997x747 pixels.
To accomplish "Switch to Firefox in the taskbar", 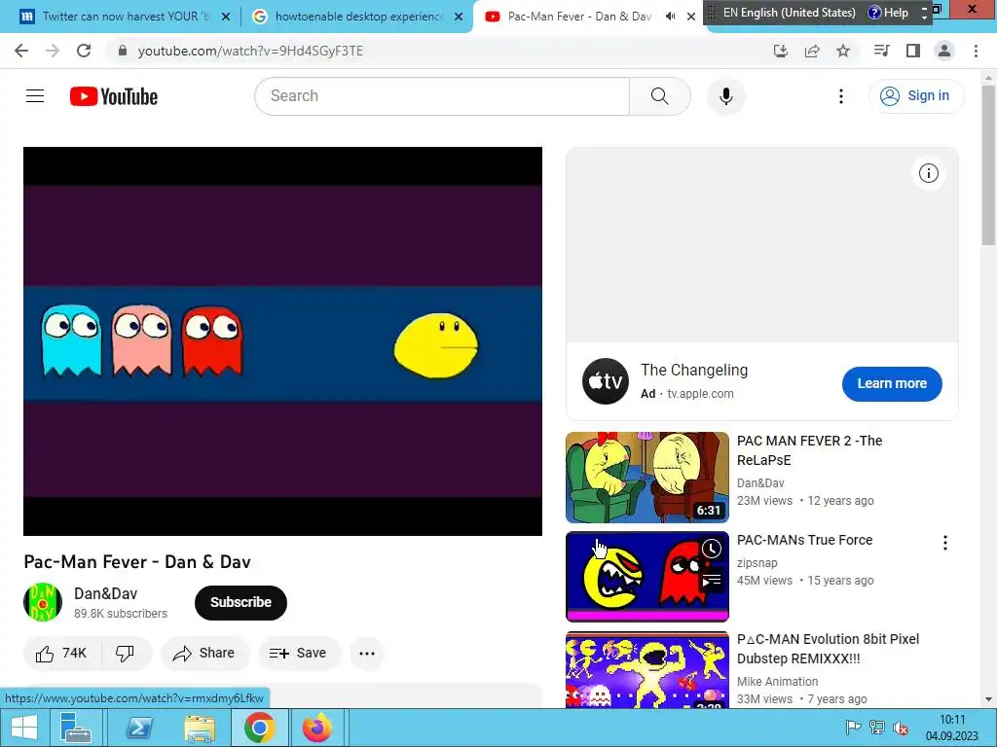I will coord(317,728).
